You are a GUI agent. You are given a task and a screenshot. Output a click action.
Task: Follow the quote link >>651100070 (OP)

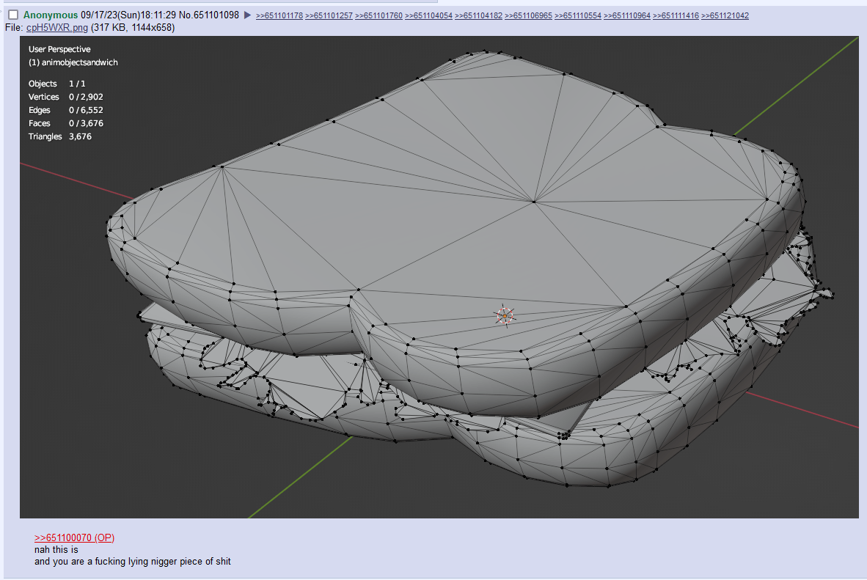pyautogui.click(x=74, y=538)
